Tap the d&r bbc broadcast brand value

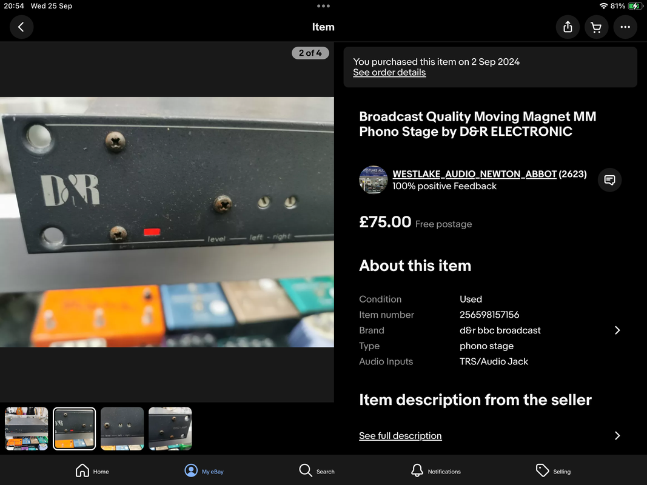[500, 330]
